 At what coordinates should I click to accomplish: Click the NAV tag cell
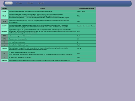coord(4,39)
